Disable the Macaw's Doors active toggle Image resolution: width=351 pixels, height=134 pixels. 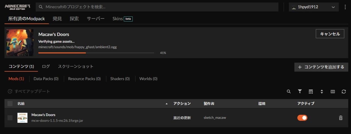302,118
